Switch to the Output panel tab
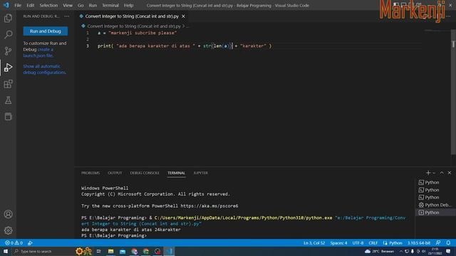The height and width of the screenshot is (256, 456). click(x=115, y=173)
